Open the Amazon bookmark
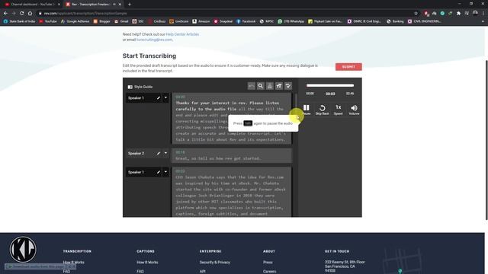The image size is (488, 274). (201, 21)
